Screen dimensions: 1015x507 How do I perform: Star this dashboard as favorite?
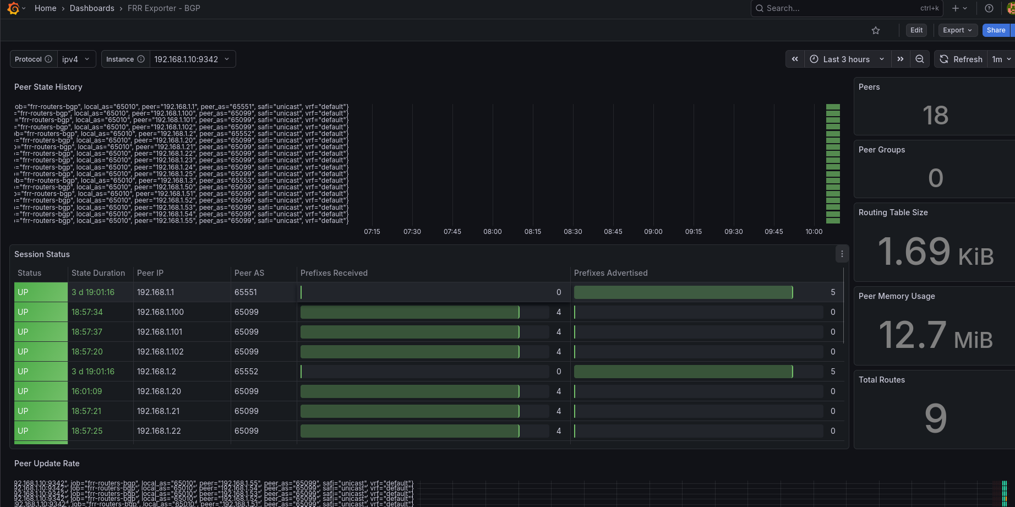click(876, 30)
